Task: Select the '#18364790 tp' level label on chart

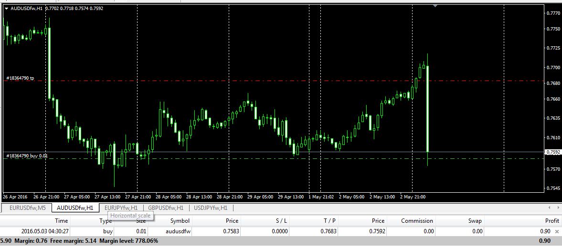Action: pos(20,78)
